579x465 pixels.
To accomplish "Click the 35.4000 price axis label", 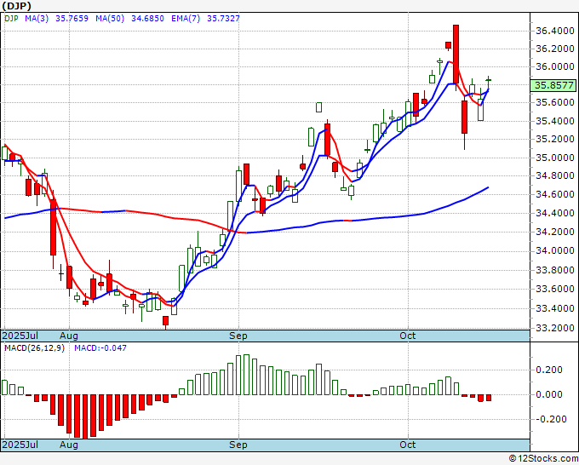I will (x=555, y=121).
